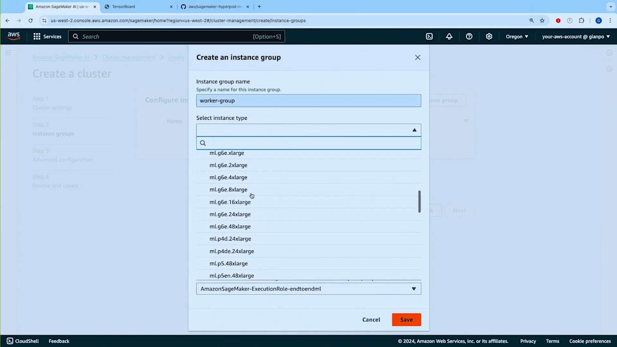The height and width of the screenshot is (347, 617).
Task: Click the Amazon SageMaker AI breadcrumb
Action: 61,57
